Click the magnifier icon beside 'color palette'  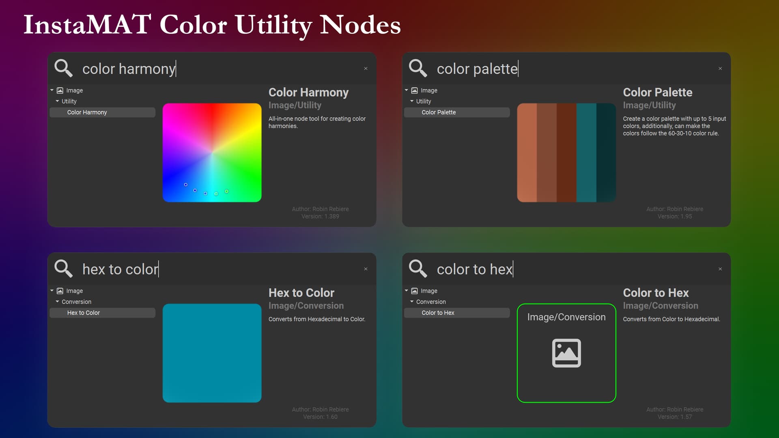[x=418, y=68]
